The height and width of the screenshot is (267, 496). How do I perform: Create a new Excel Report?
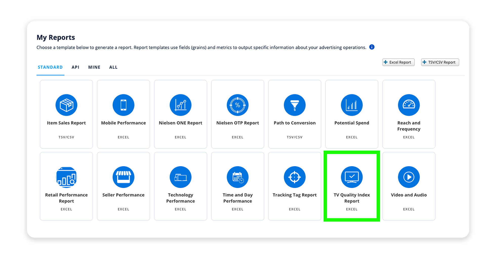[398, 62]
